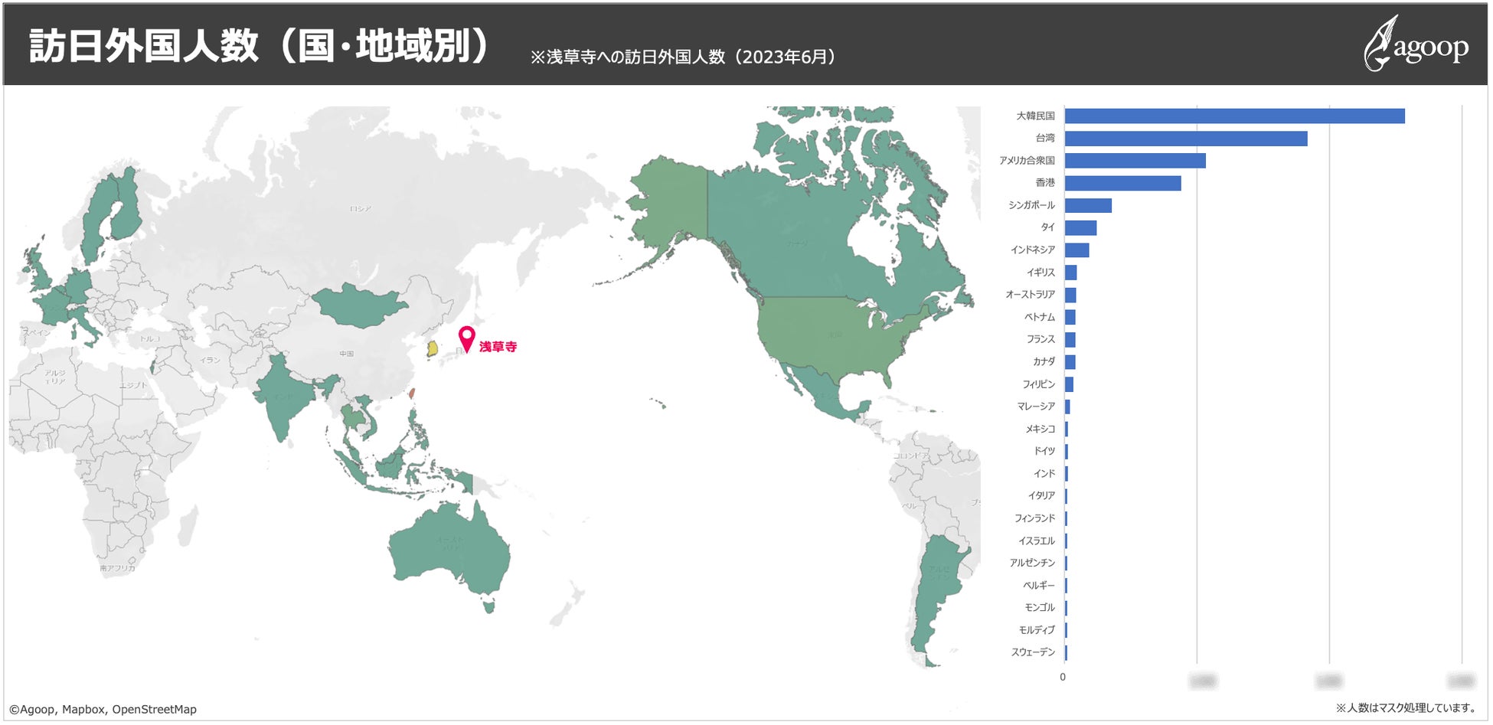Click the ベトナム label

pos(1040,317)
